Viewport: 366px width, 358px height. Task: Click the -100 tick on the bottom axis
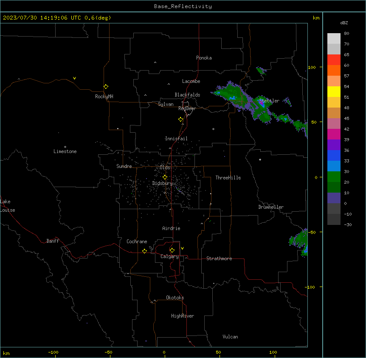click(53, 352)
